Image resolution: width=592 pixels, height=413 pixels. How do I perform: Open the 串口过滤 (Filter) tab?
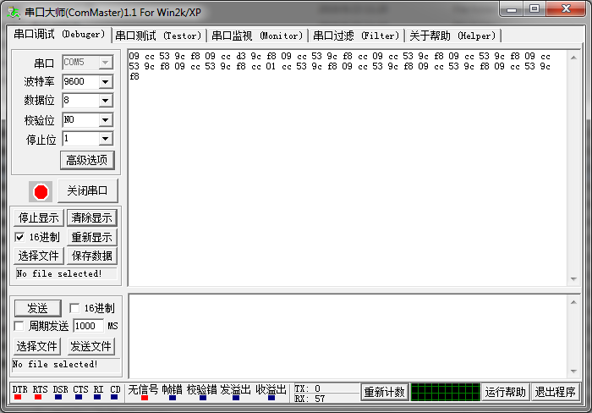pyautogui.click(x=356, y=36)
